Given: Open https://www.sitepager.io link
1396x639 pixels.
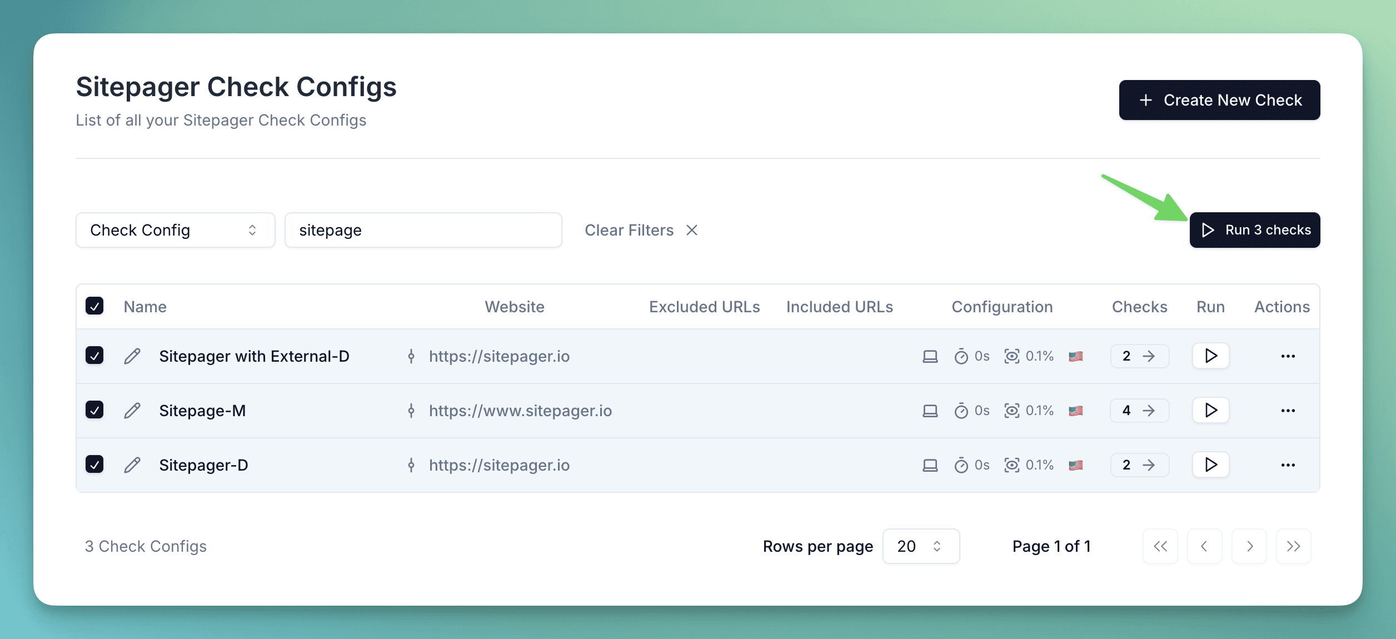Looking at the screenshot, I should tap(520, 411).
